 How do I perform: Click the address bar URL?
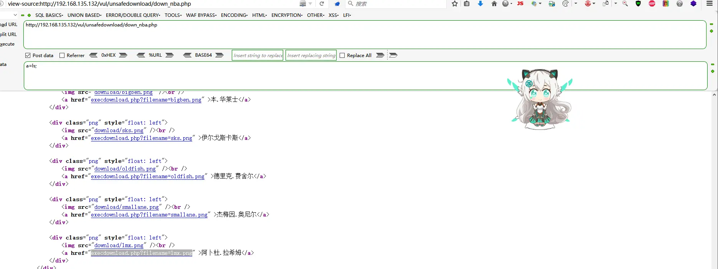pyautogui.click(x=99, y=4)
